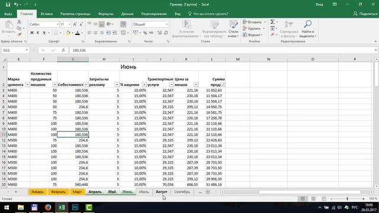Open the Fill down tool
379x213 pixels.
point(272,28)
